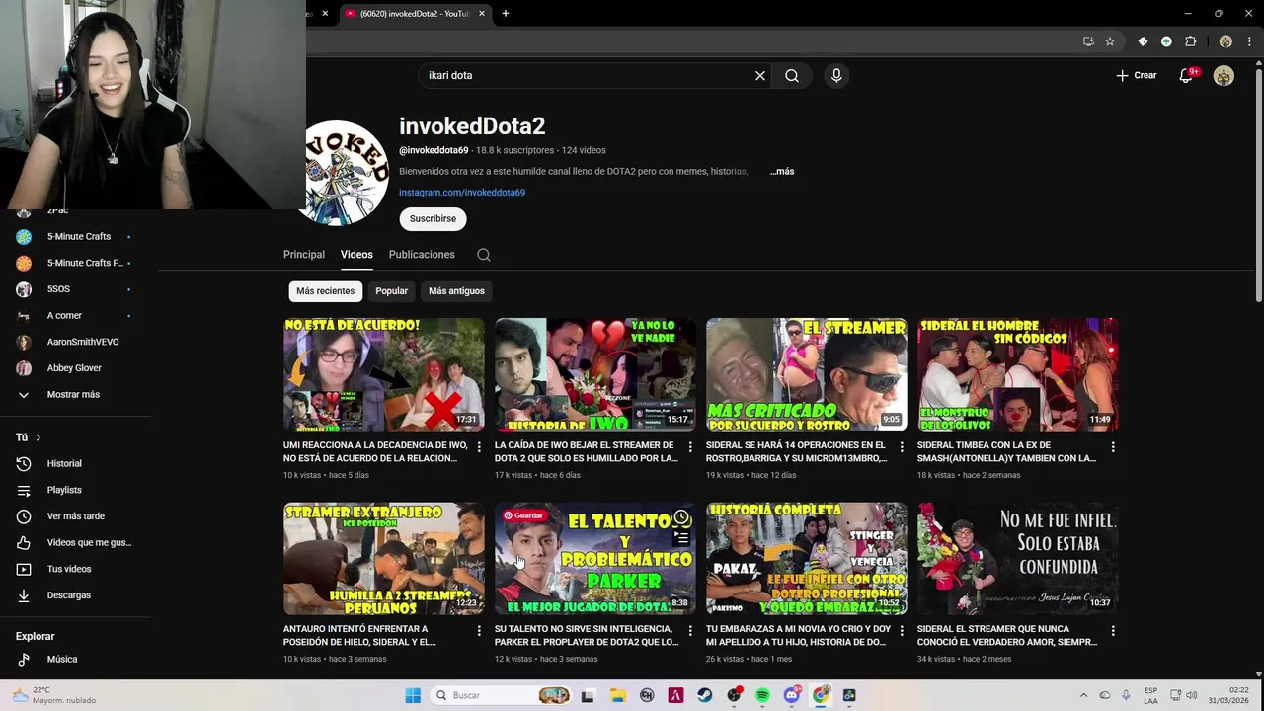Play the SIDERAL EL HOMBRE SIN CÓDIGOS thumbnail
1264x711 pixels.
click(1018, 374)
